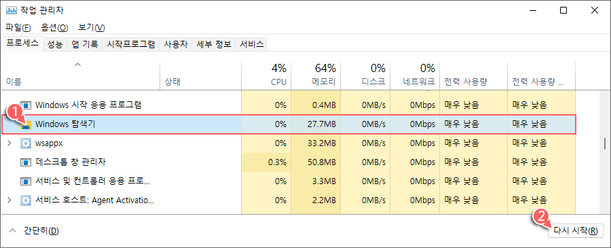
Task: Click the Task Manager title bar icon
Action: (12, 10)
